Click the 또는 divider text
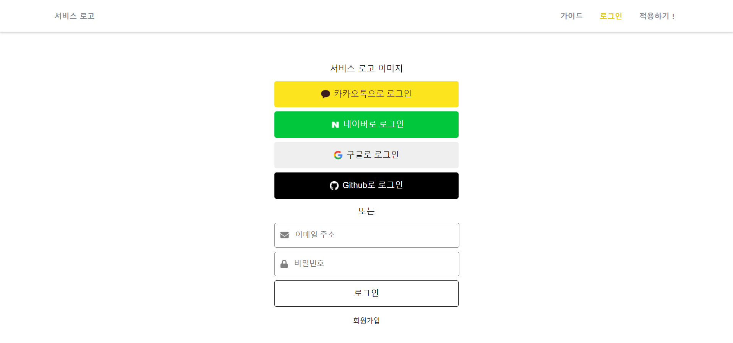733x343 pixels. point(366,211)
